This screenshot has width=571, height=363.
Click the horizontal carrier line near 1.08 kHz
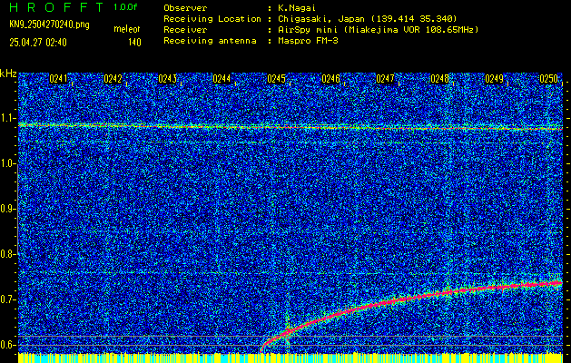pos(290,127)
